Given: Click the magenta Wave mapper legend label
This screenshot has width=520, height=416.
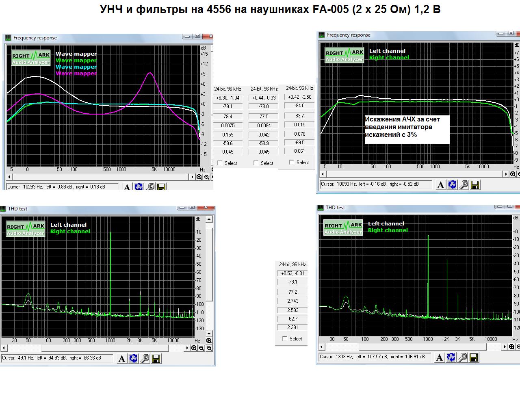Looking at the screenshot, I should (76, 74).
